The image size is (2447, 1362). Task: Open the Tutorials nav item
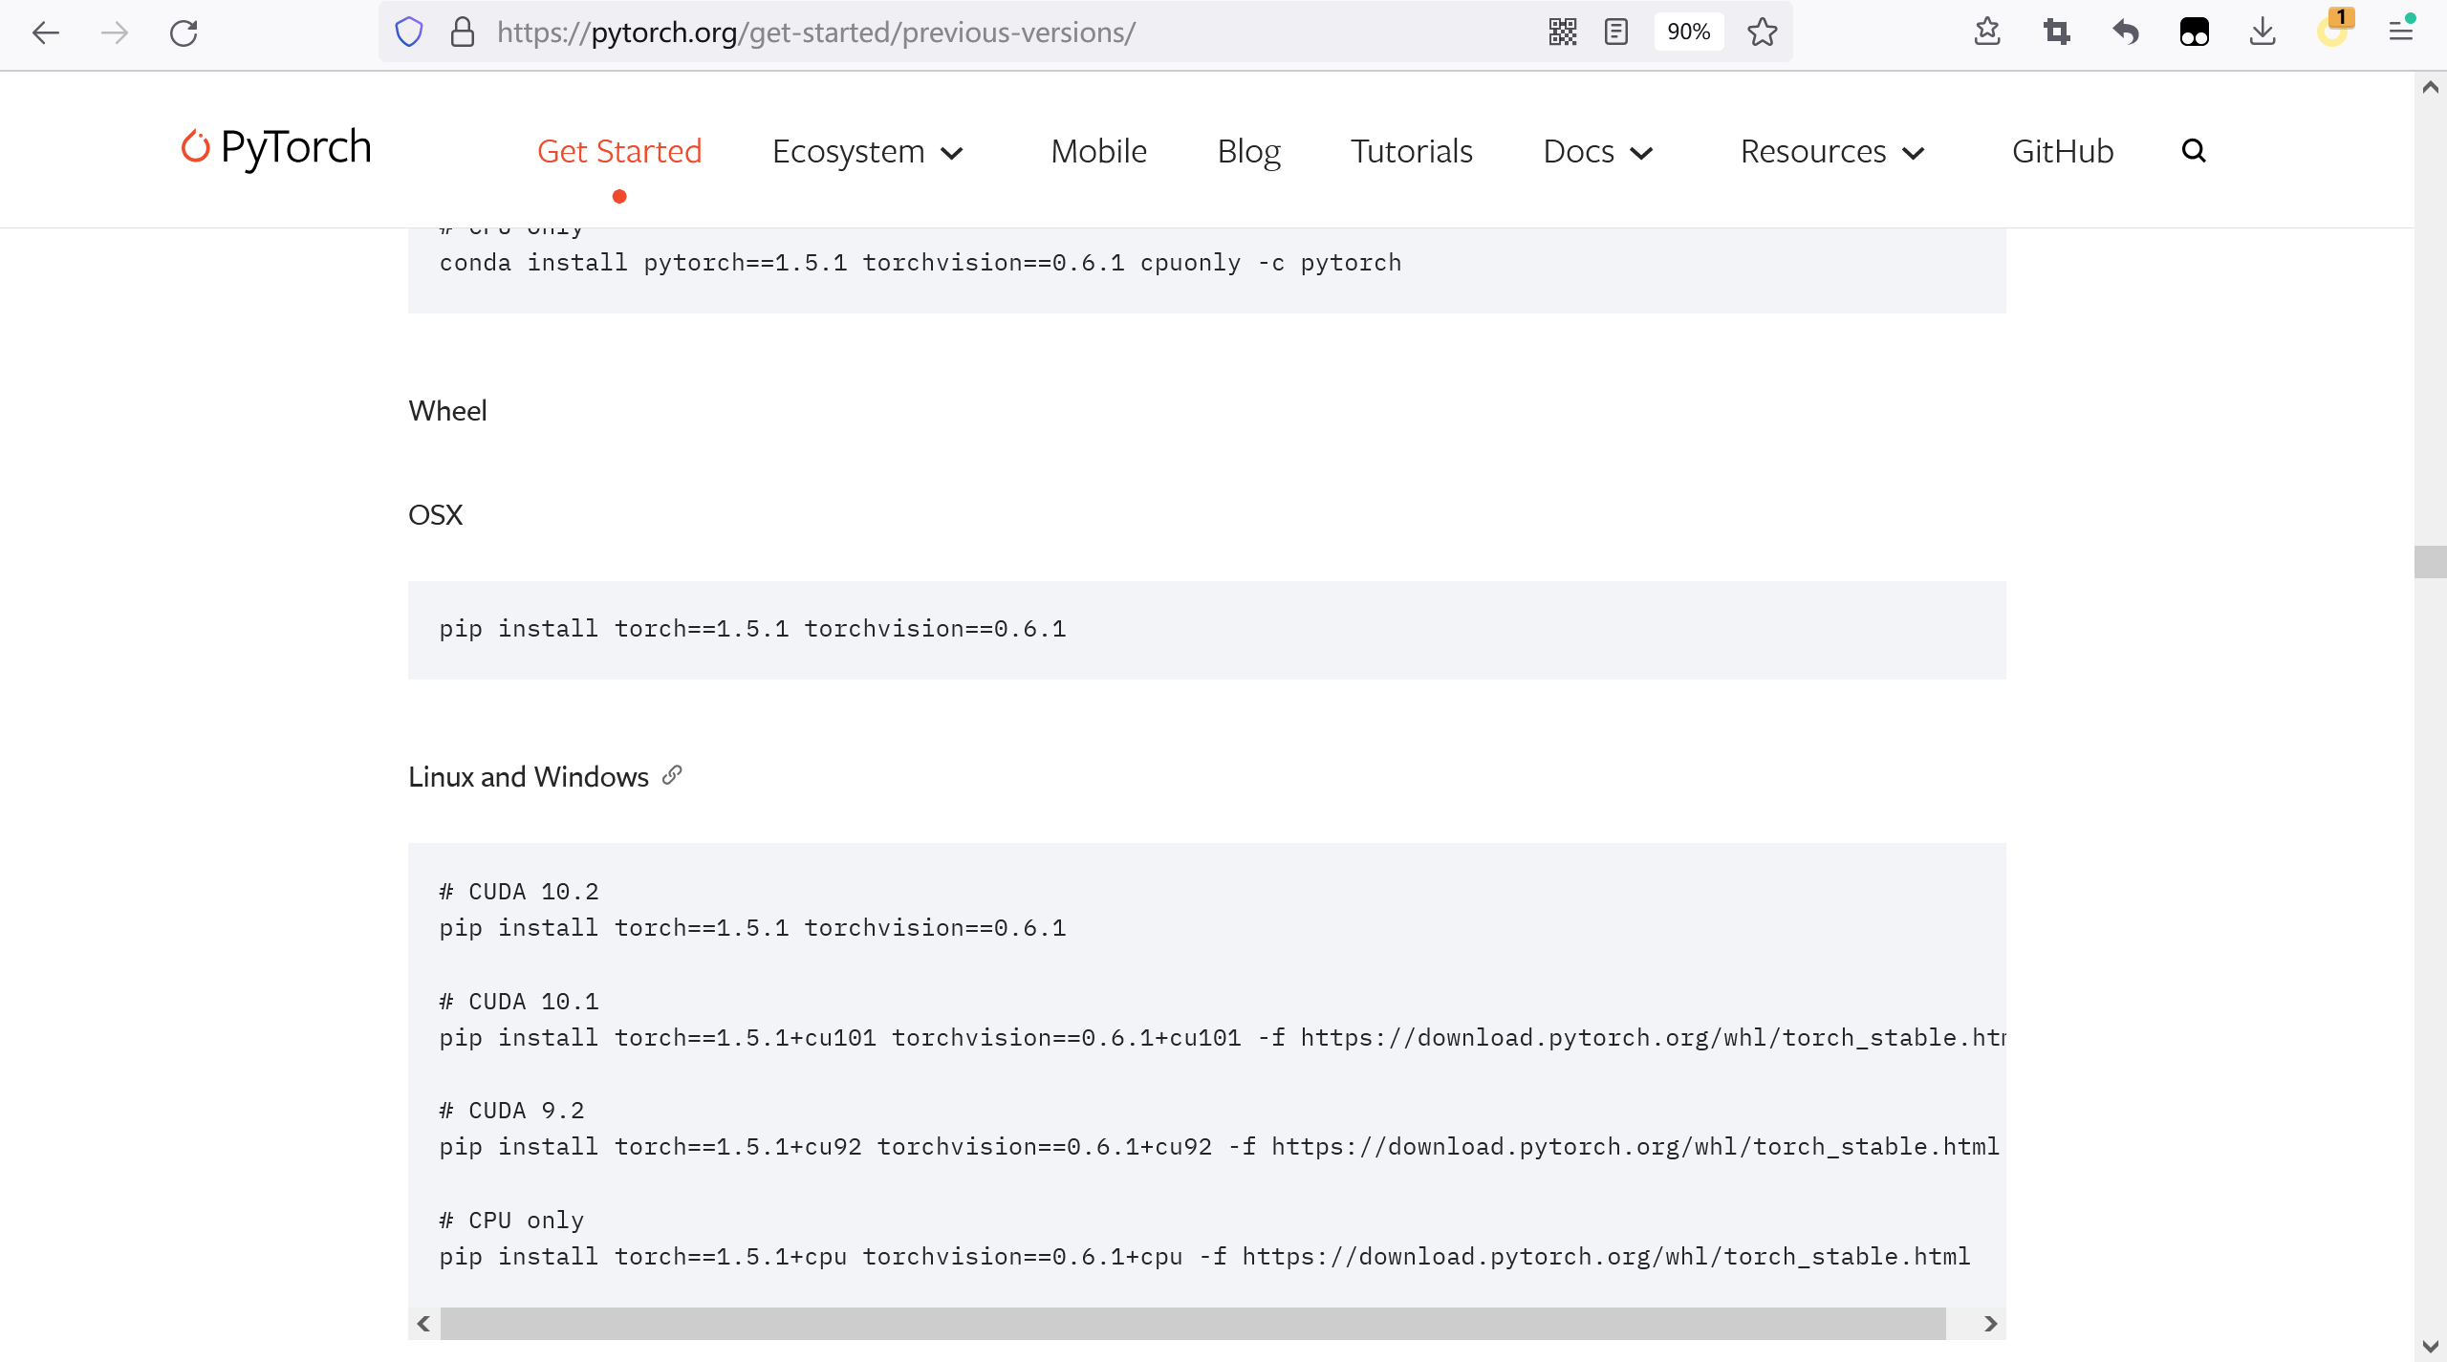(1411, 152)
